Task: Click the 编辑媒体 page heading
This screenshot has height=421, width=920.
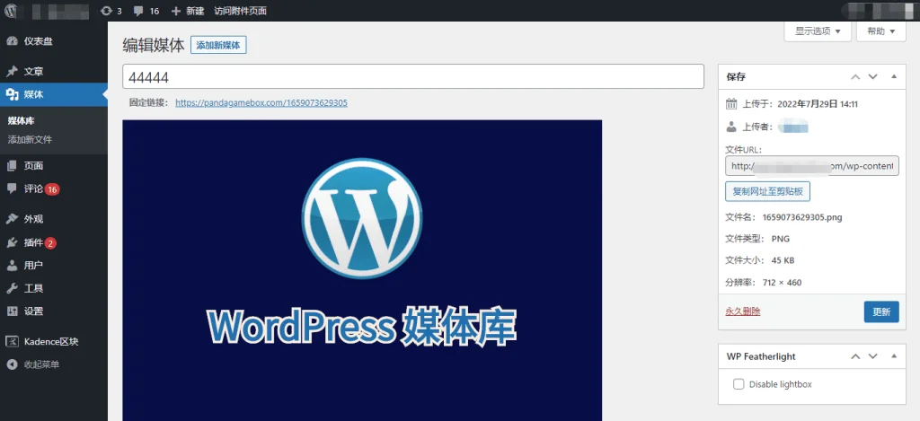Action: [153, 45]
